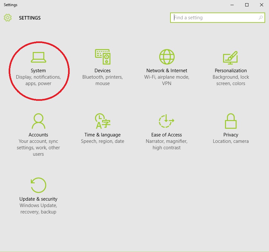The image size is (269, 252).
Task: Click the "Privacy" label
Action: pos(231,135)
